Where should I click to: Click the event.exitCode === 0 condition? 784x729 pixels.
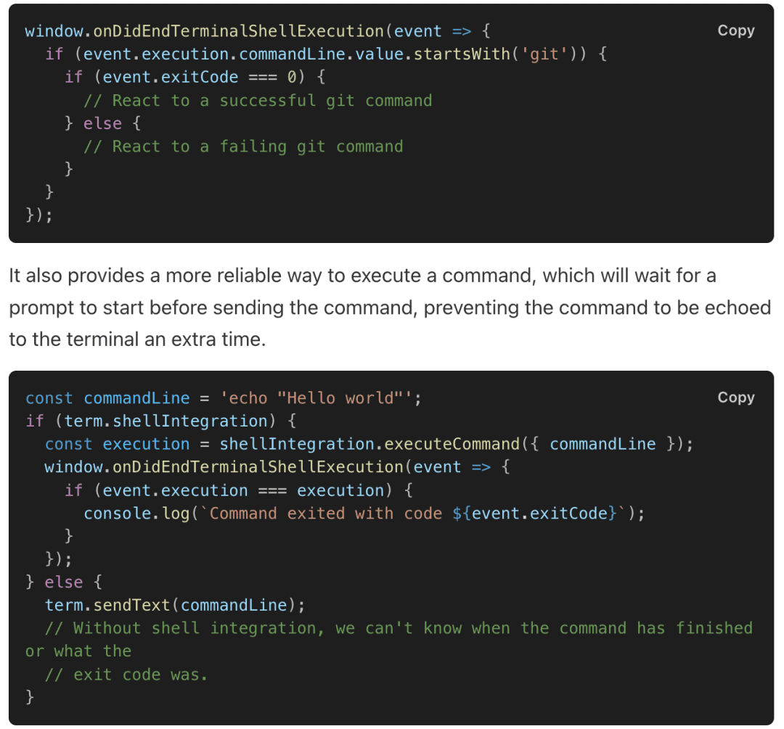[x=199, y=77]
